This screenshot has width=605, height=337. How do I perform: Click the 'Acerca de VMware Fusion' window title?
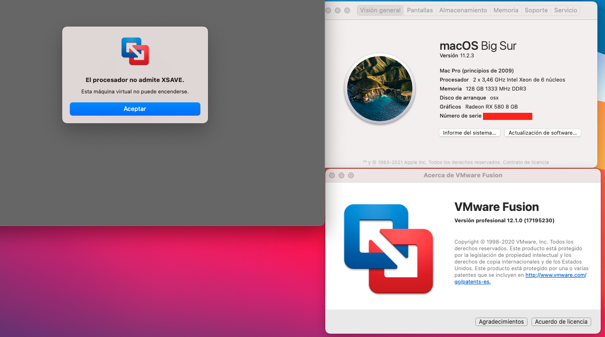[x=463, y=175]
